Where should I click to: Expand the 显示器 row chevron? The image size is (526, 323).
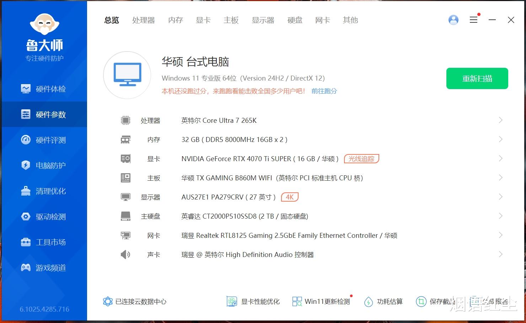pyautogui.click(x=500, y=197)
